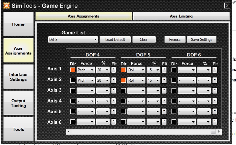The height and width of the screenshot is (145, 236).
Task: Open Axis 2 DOF 5 percent dropdown (15)
Action: pos(153,80)
